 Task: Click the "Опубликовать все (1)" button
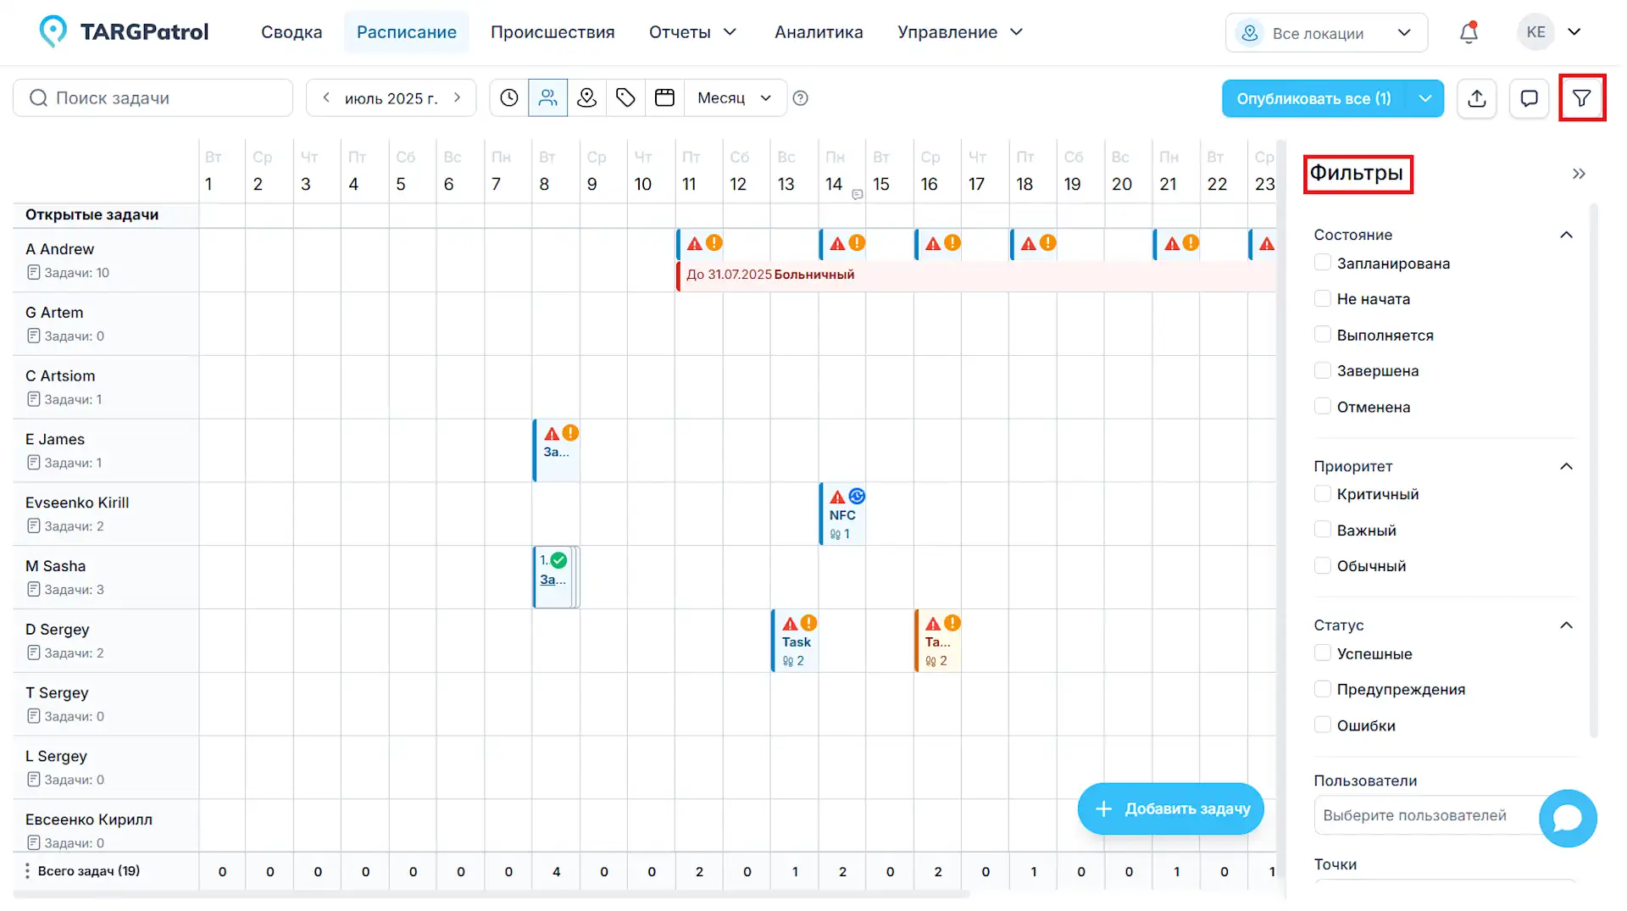(x=1313, y=98)
